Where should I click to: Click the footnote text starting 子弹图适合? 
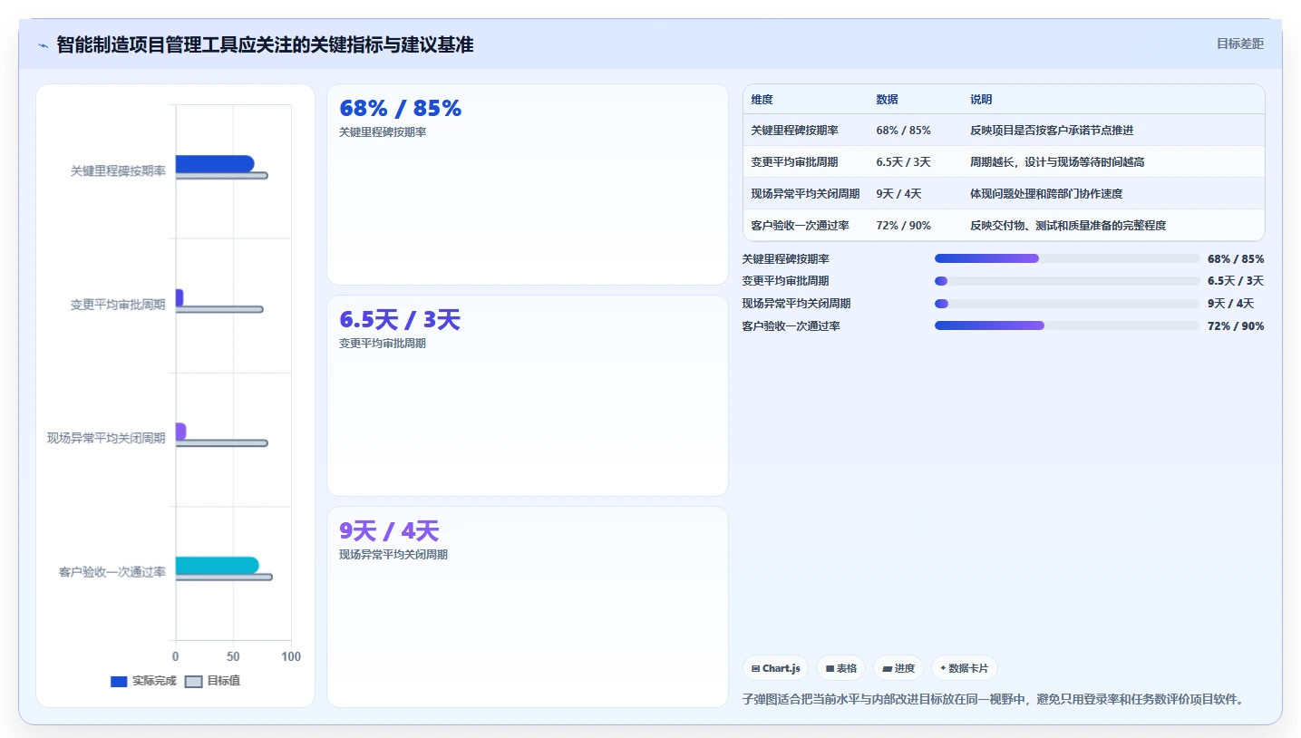[993, 699]
